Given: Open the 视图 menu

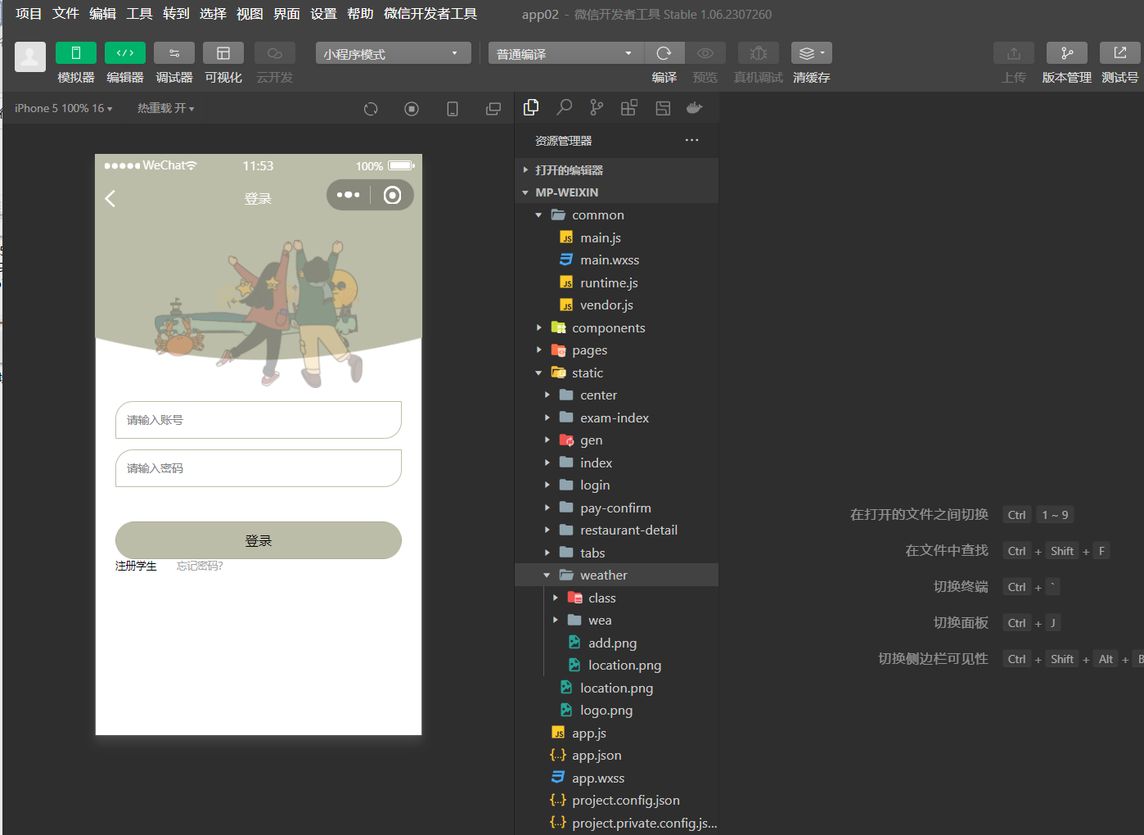Looking at the screenshot, I should [x=250, y=14].
